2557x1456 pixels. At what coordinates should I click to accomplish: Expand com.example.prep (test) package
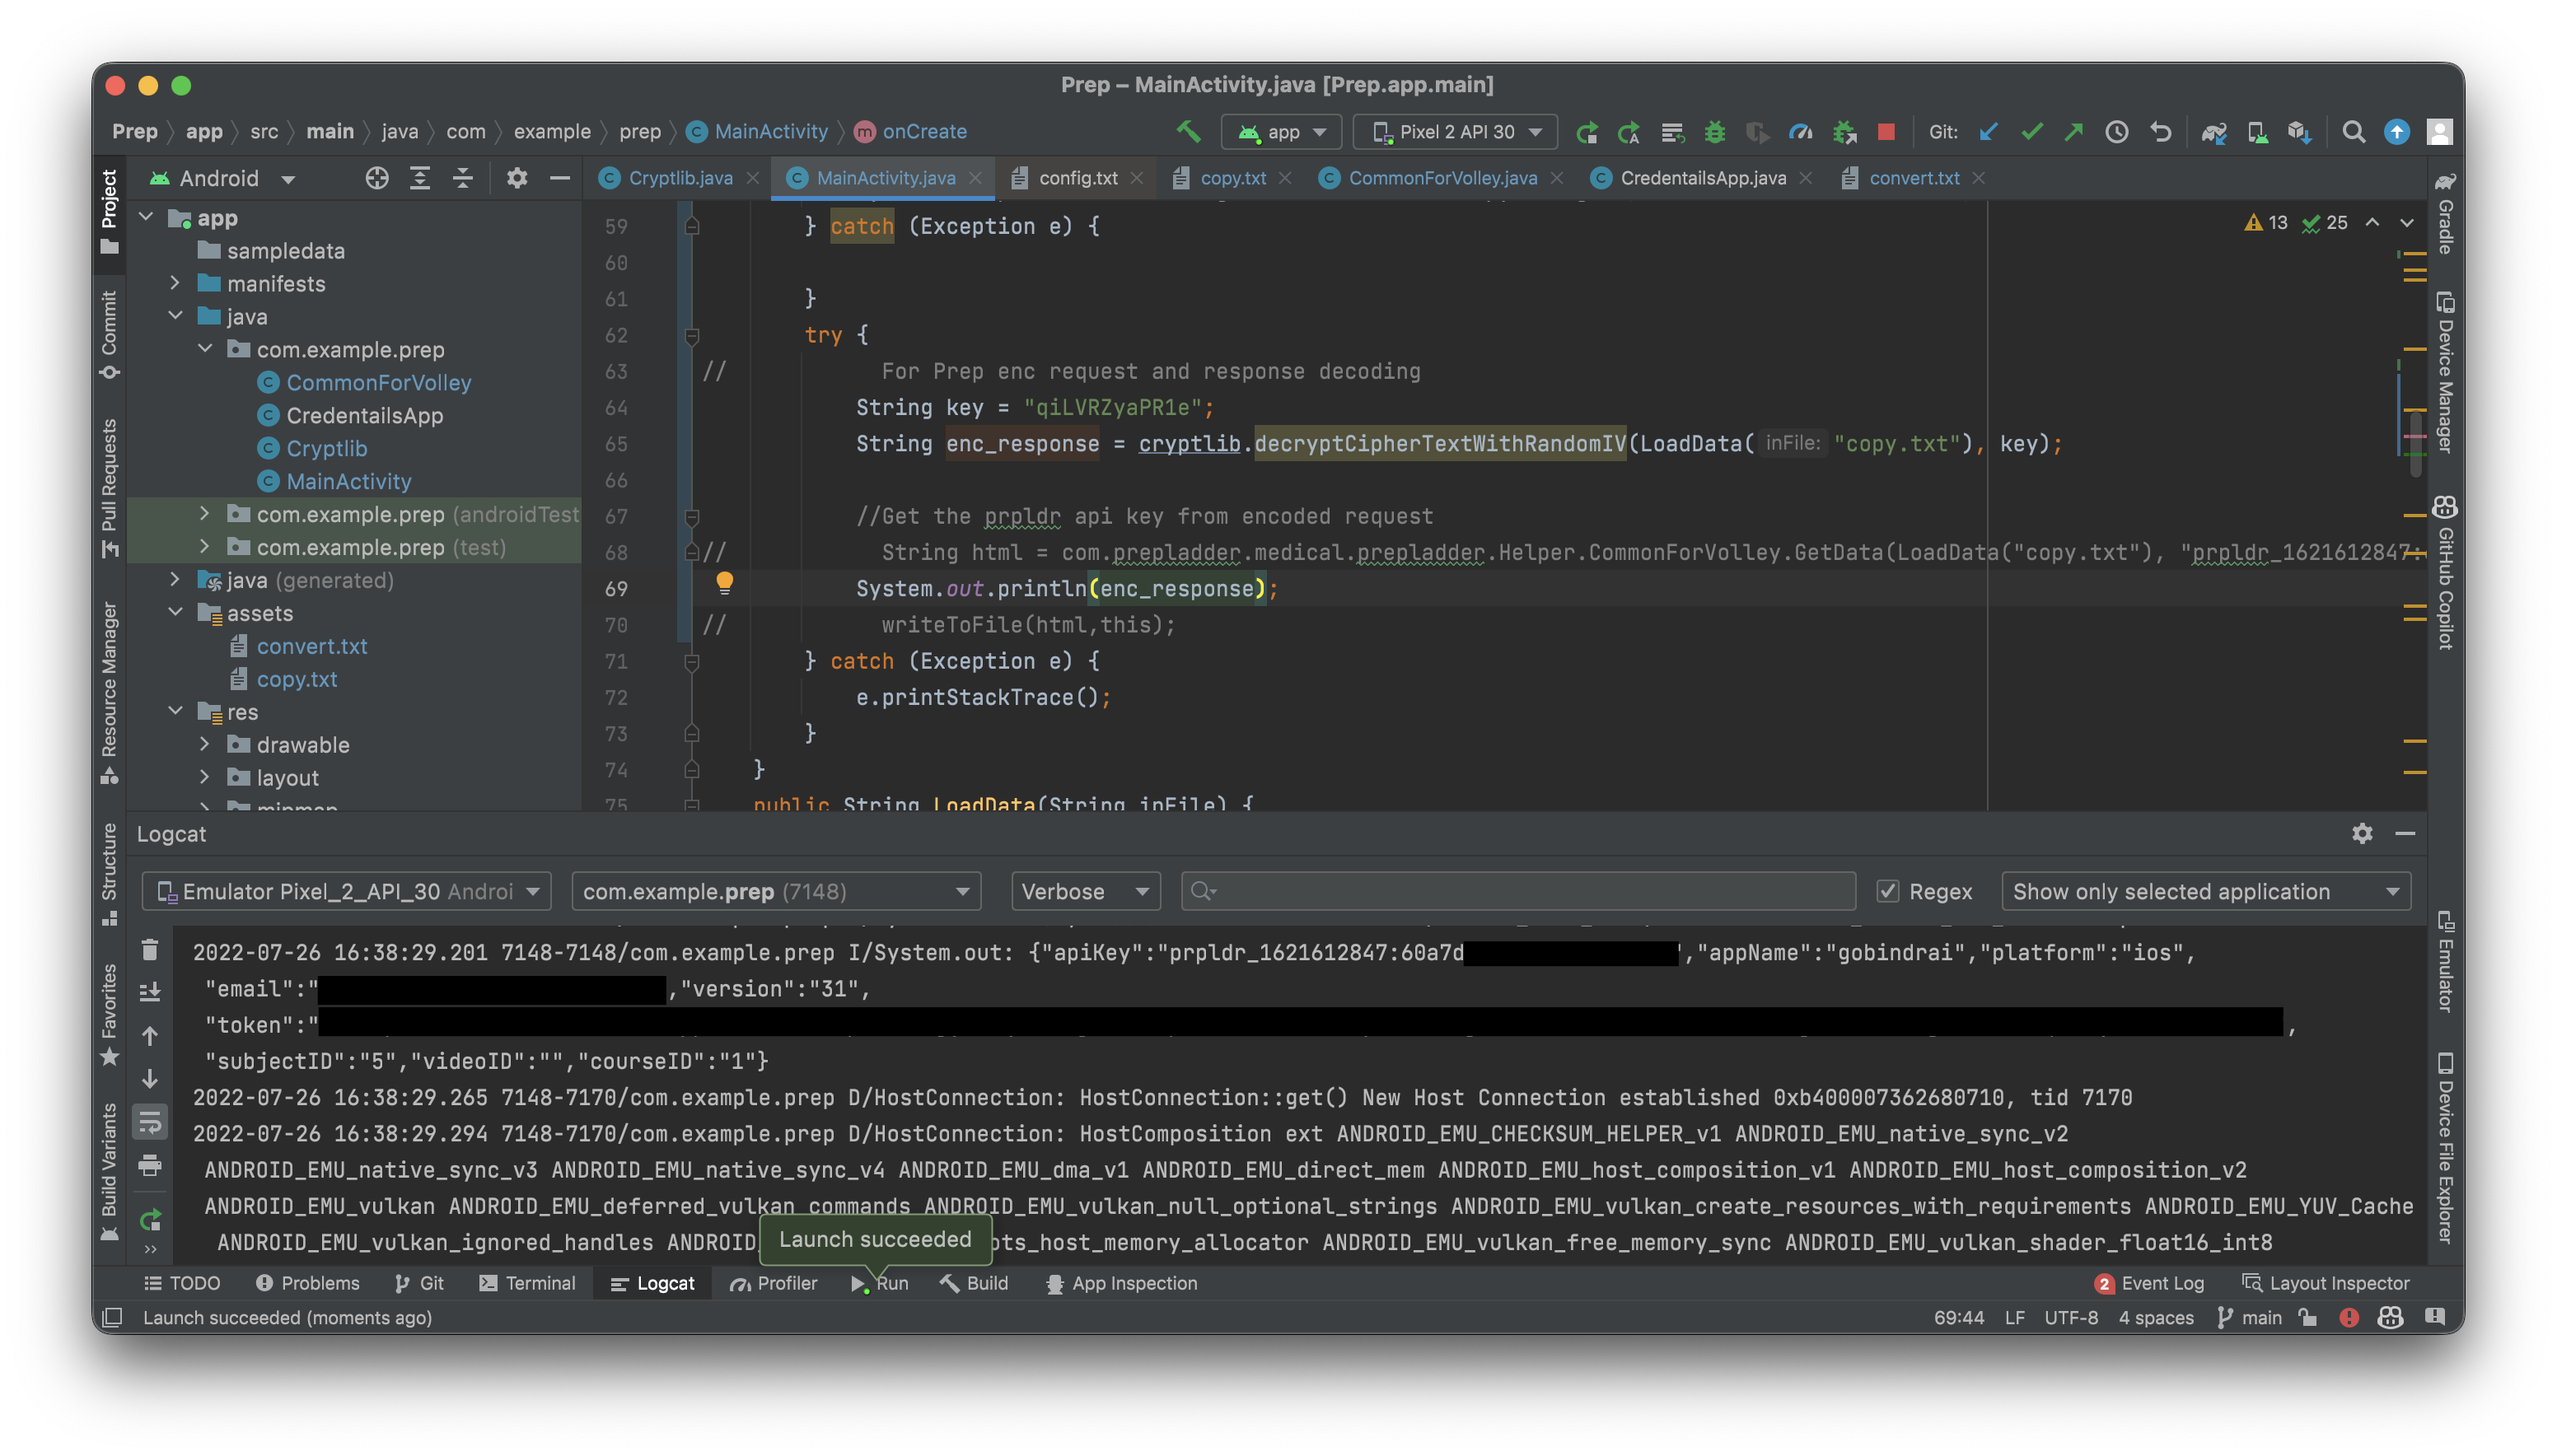(x=205, y=546)
